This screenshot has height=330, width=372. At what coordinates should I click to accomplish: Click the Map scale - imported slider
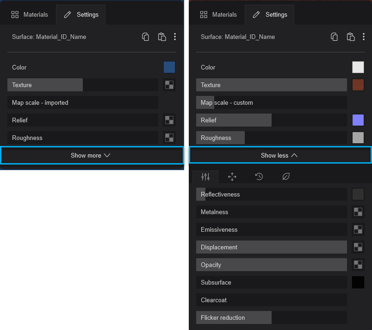[83, 102]
